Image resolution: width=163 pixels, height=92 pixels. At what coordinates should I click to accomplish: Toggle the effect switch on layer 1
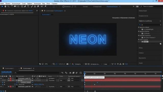[x=38, y=78]
